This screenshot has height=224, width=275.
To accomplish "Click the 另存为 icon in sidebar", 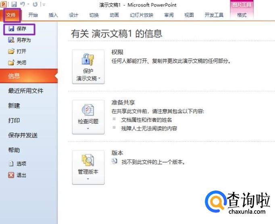I will 11,40.
